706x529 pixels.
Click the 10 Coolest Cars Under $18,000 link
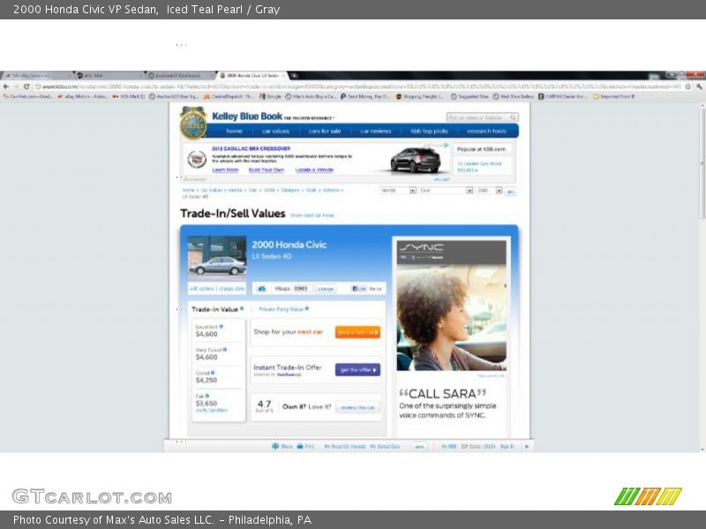tap(479, 167)
